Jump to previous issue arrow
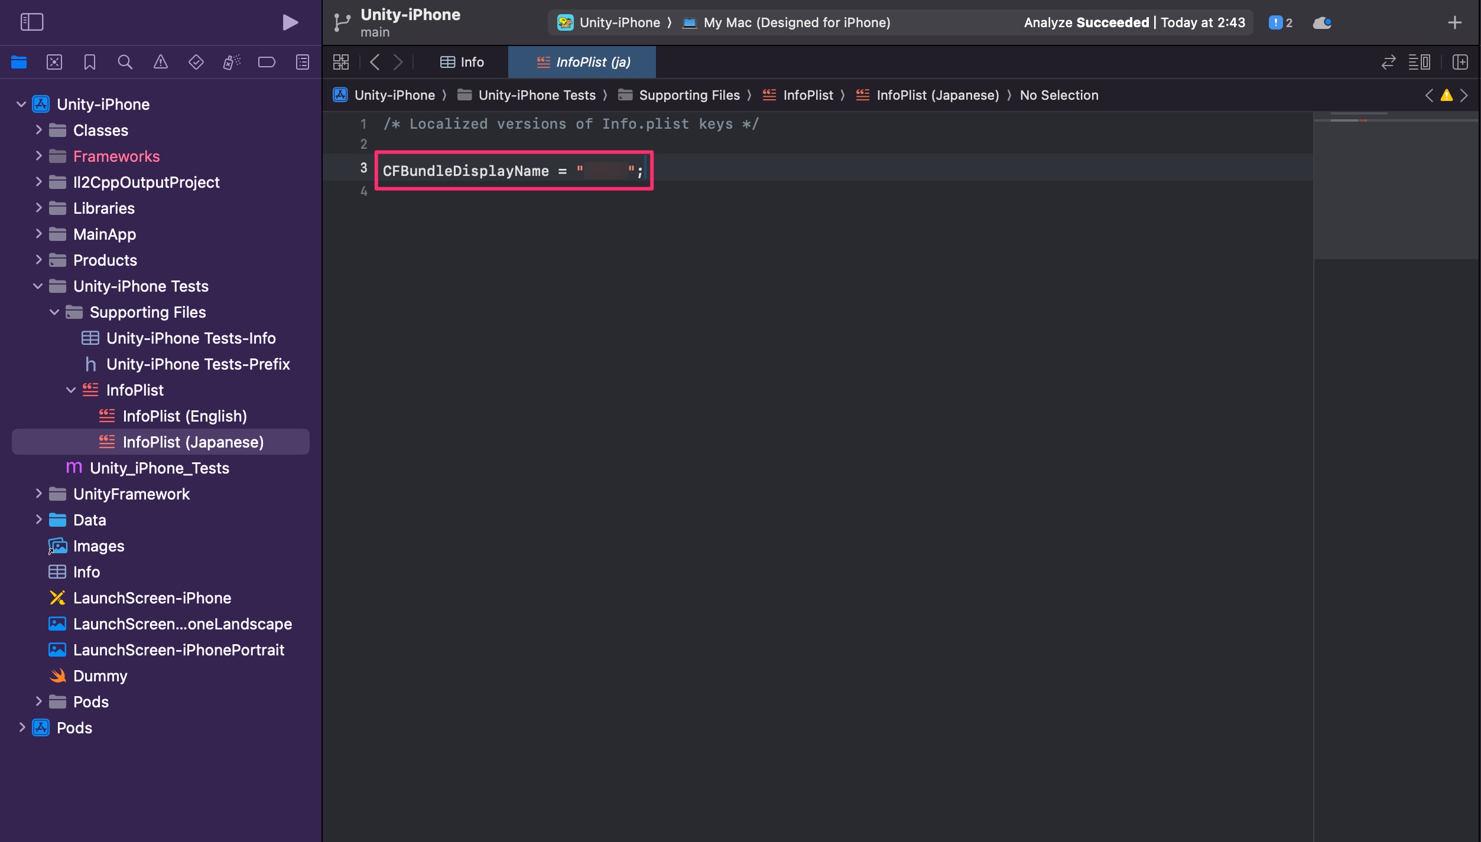 tap(1429, 95)
